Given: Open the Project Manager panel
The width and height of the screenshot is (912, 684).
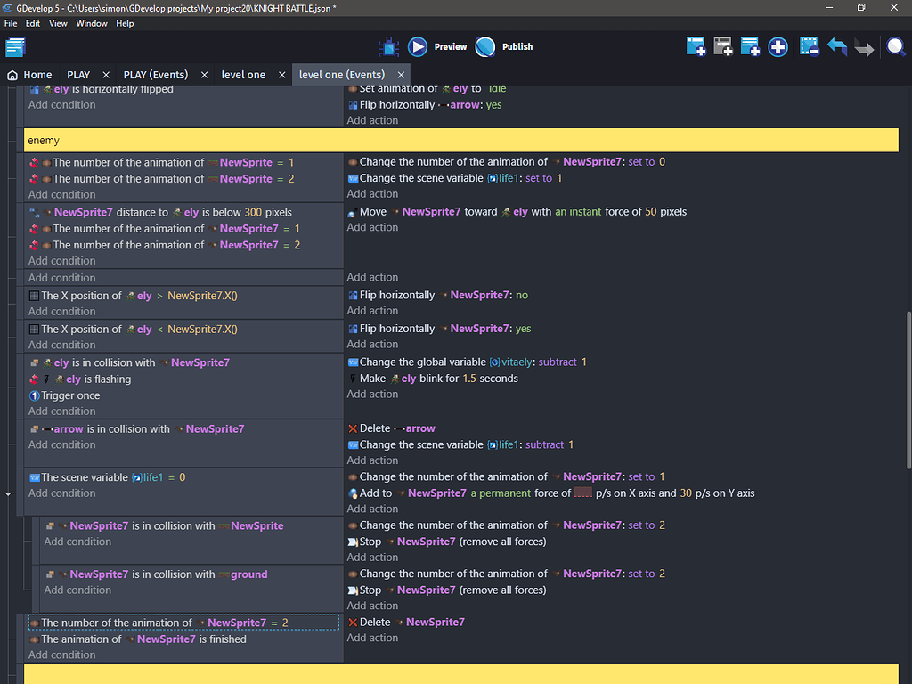Looking at the screenshot, I should click(15, 46).
